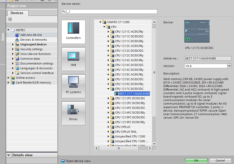Viewport: 234px width, 164px height.
Task: Open the PC systems category
Action: [x=73, y=86]
